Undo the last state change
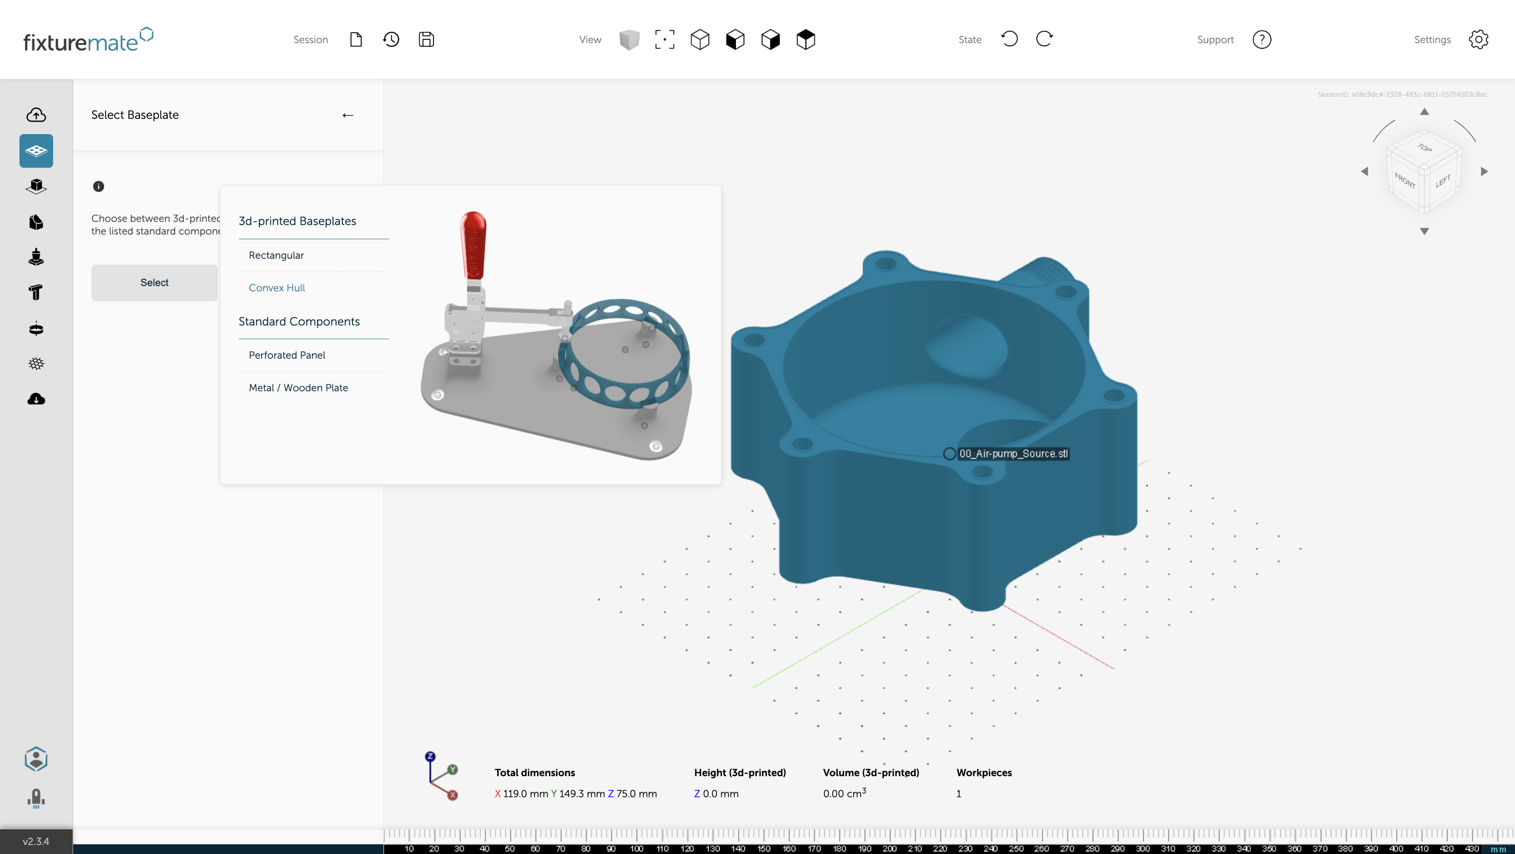 [1009, 39]
